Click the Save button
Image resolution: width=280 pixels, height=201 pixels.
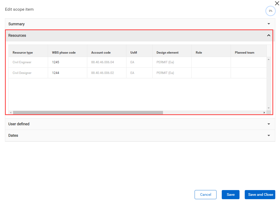[x=231, y=194]
